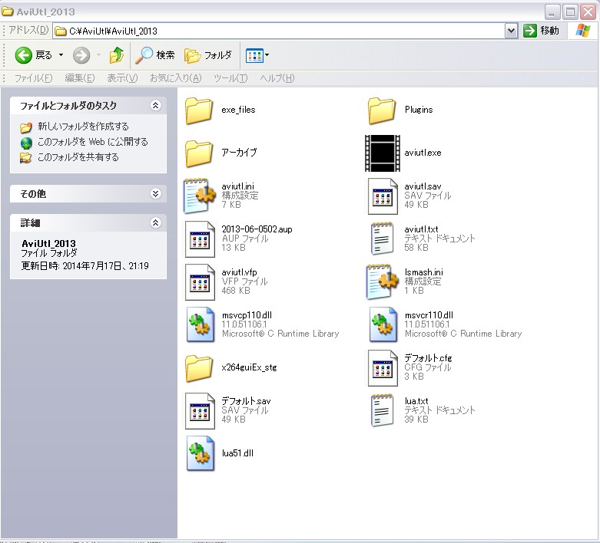Expand the その他 panel

click(155, 194)
